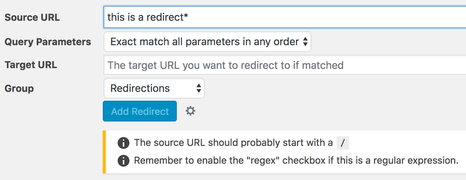Click info icon beside source URL warning
The width and height of the screenshot is (466, 180).
(123, 143)
